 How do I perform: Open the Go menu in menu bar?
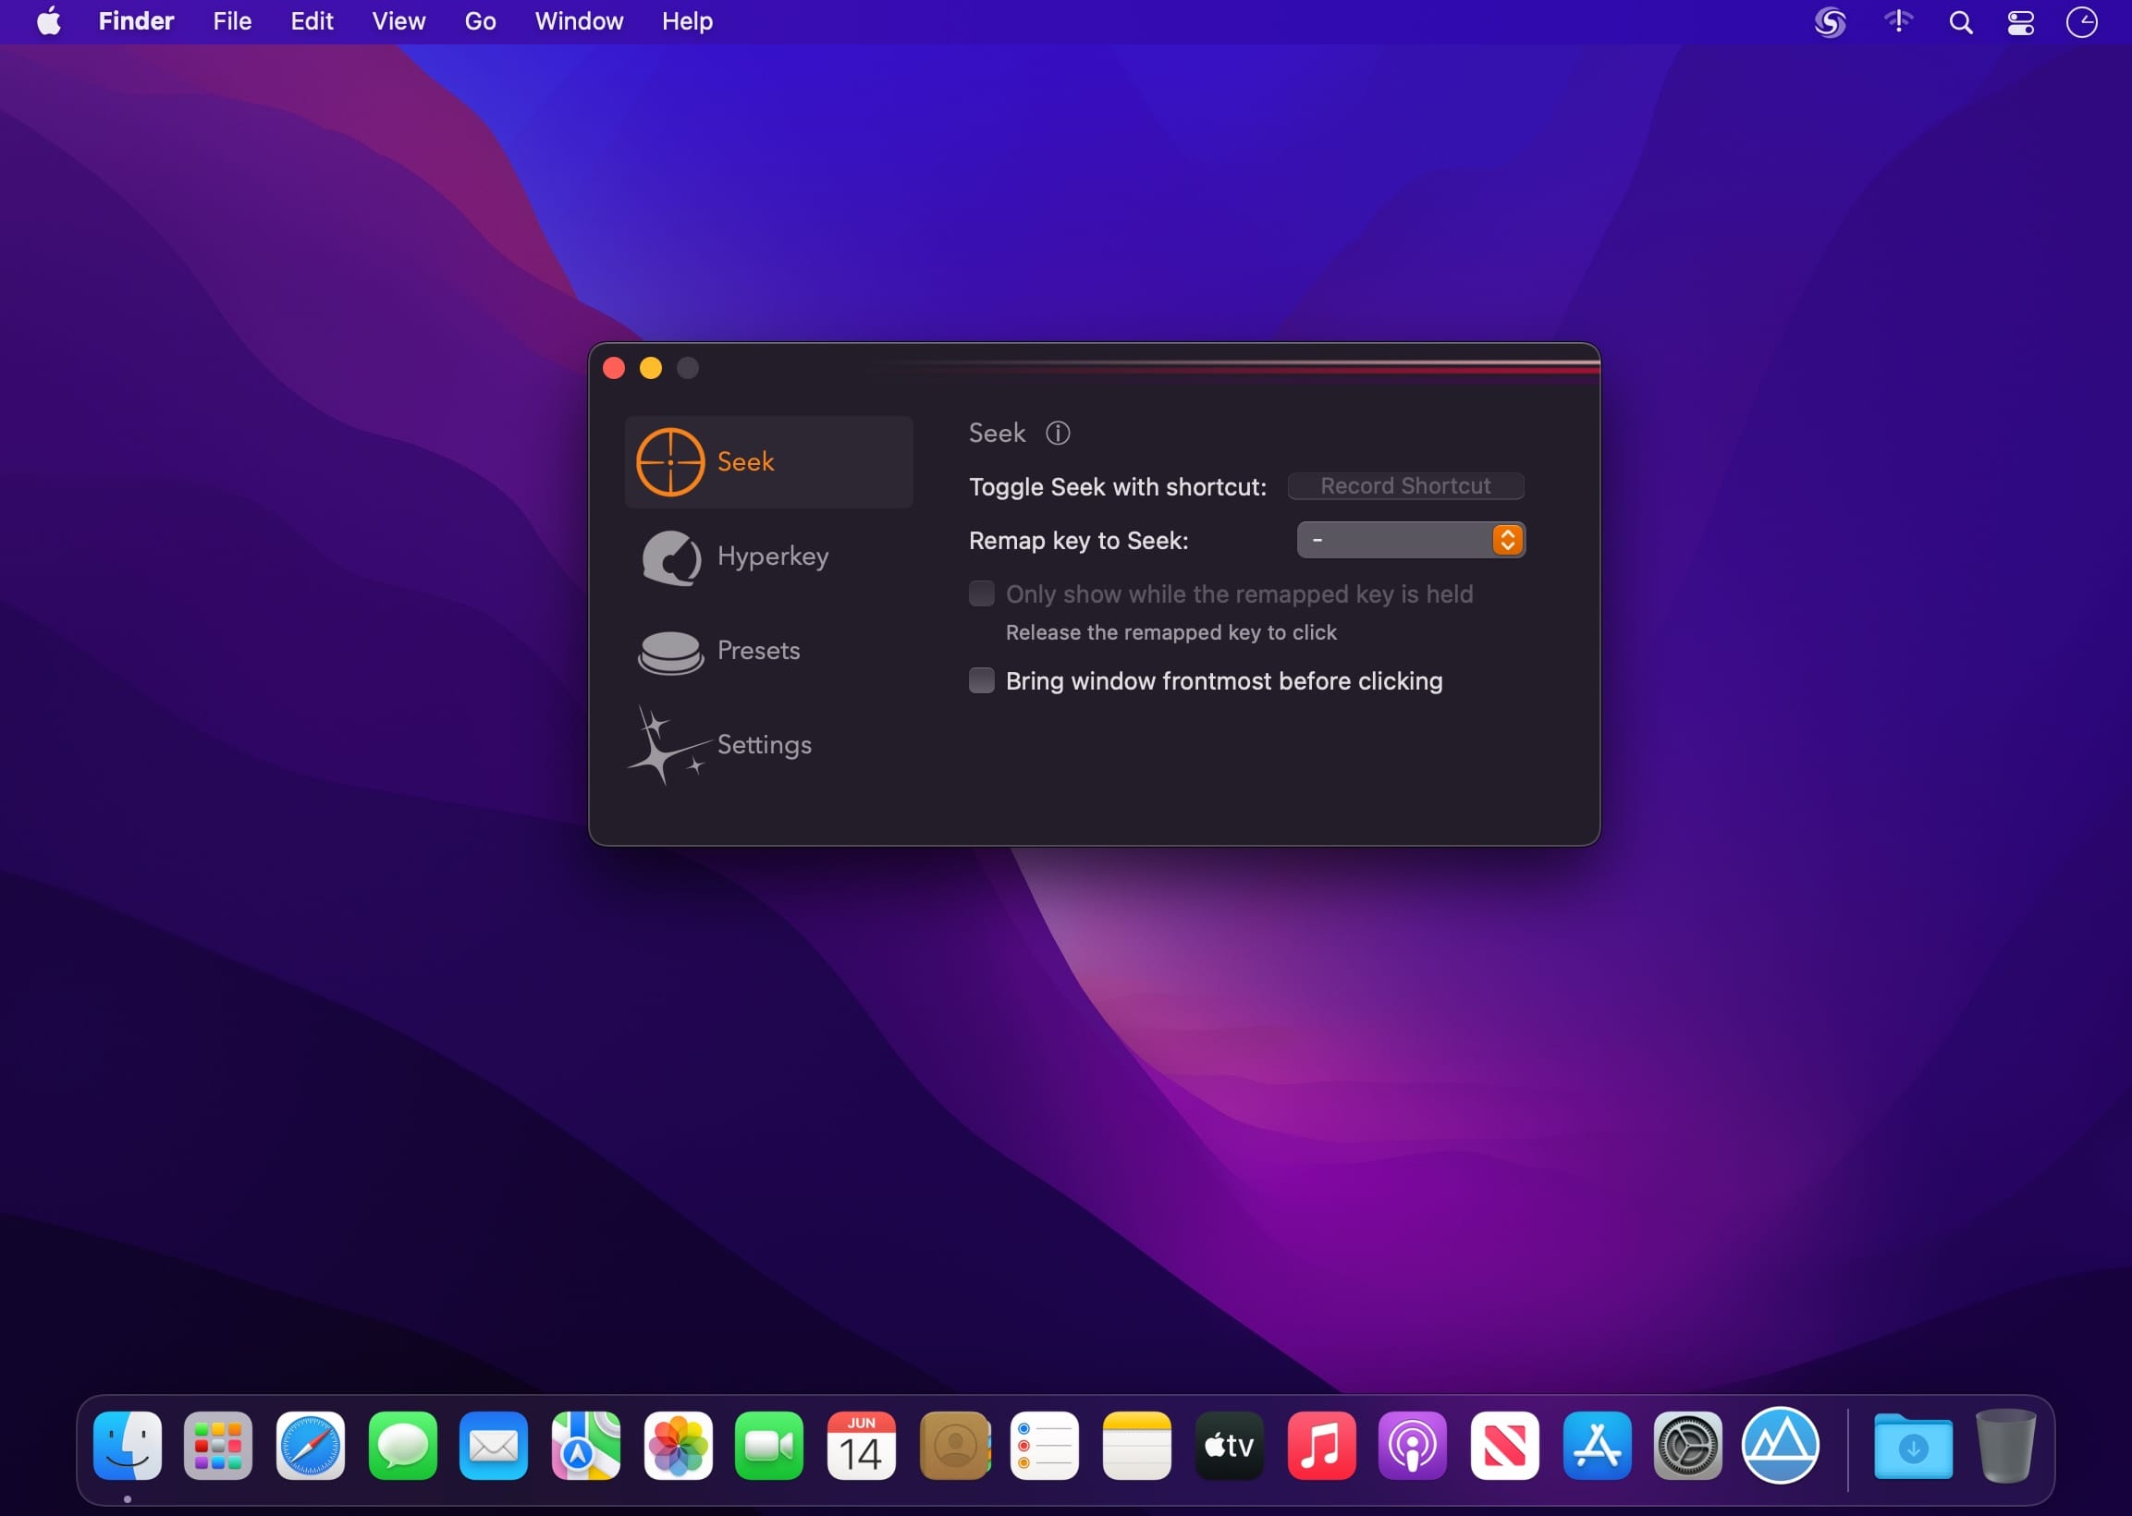[x=480, y=21]
